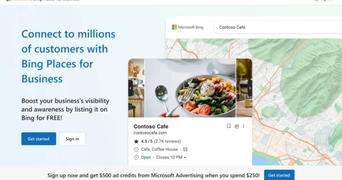Click the share icon on Contoso Cafe card
The height and width of the screenshot is (180, 342).
(237, 126)
